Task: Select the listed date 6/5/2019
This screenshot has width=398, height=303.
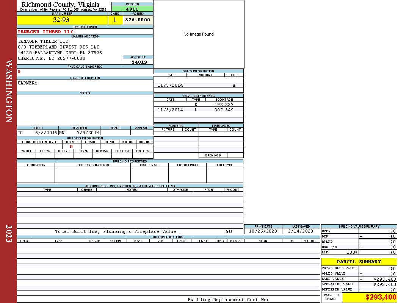Action: pos(46,133)
